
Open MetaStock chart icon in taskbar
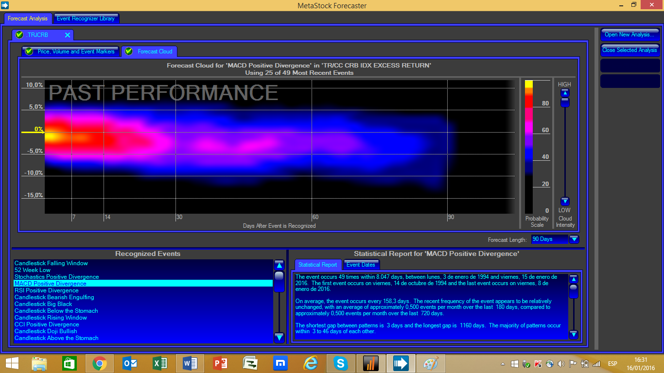pos(371,363)
